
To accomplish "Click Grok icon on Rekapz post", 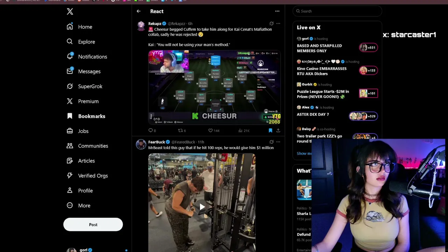I will pos(271,23).
